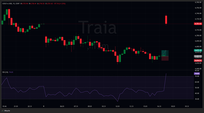The width and height of the screenshot is (204, 113).
Task: Click the 4,760.00 price axis label
Action: click(198, 2)
